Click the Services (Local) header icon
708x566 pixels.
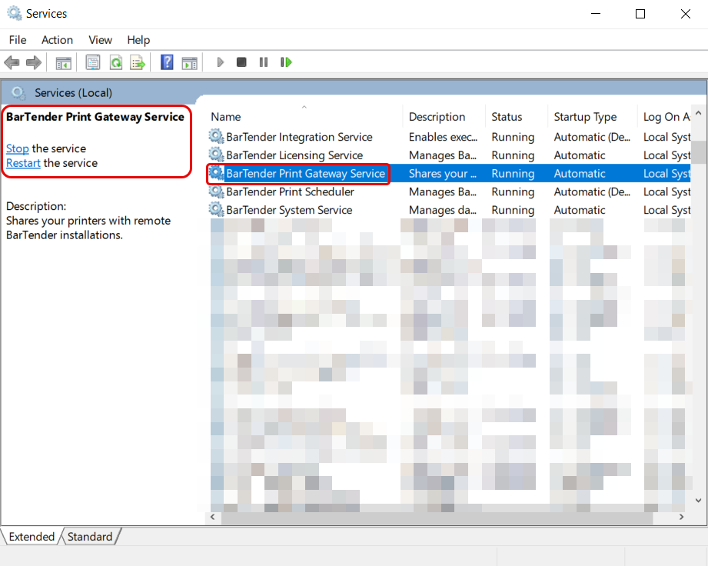click(x=18, y=93)
